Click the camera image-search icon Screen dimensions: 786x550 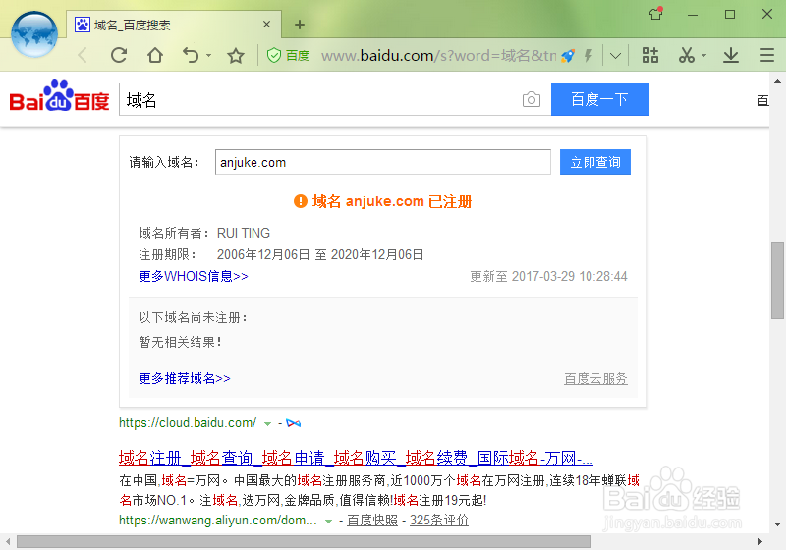coord(531,99)
